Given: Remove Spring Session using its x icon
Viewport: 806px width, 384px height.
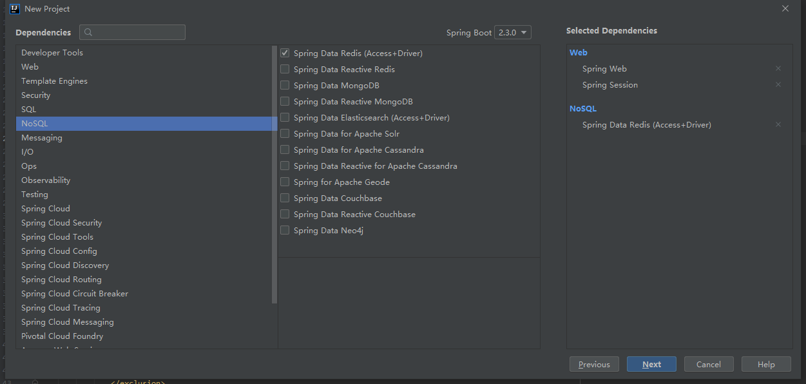Looking at the screenshot, I should [778, 84].
